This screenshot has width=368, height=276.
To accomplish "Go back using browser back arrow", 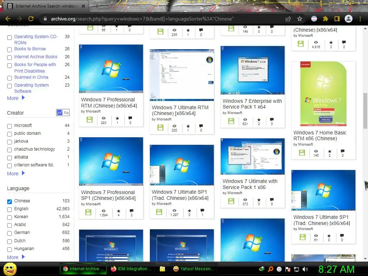I will [x=8, y=19].
